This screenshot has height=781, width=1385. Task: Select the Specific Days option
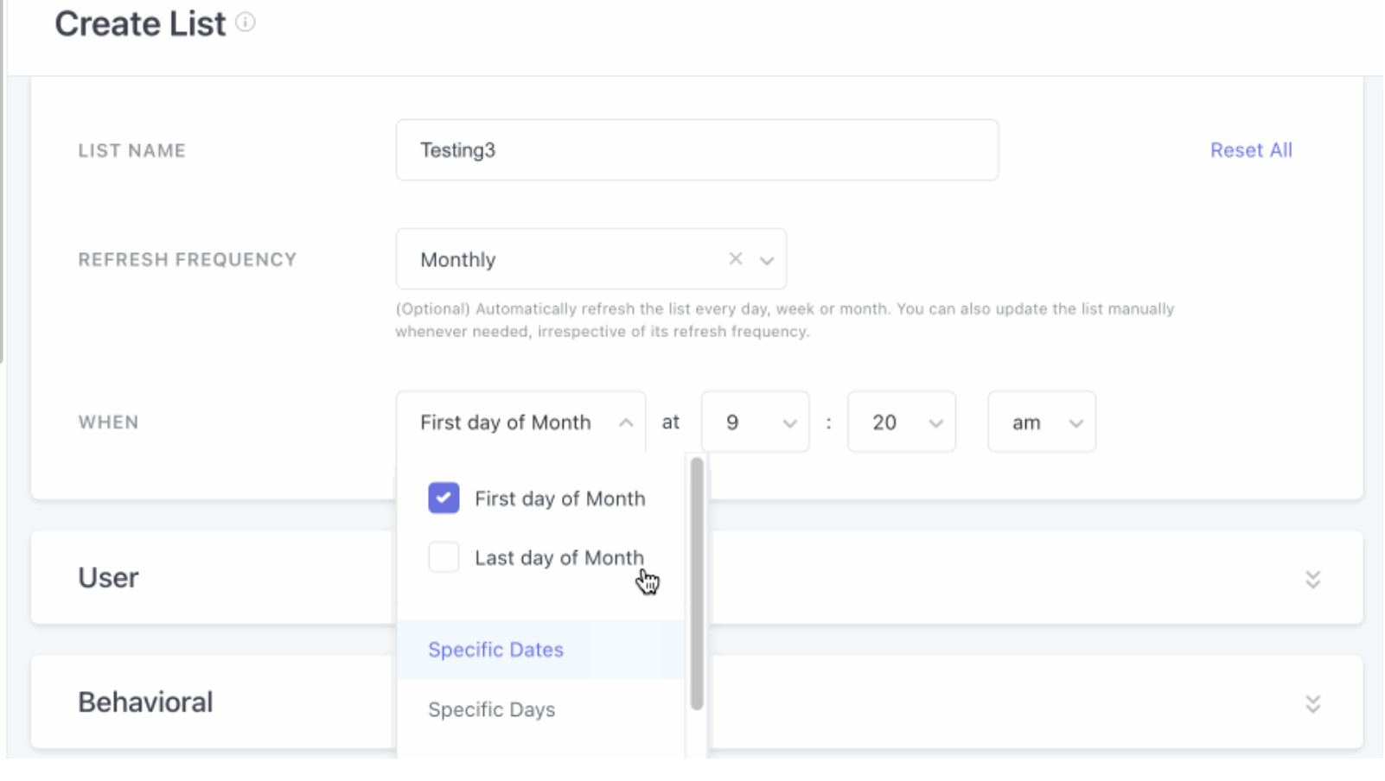[491, 709]
